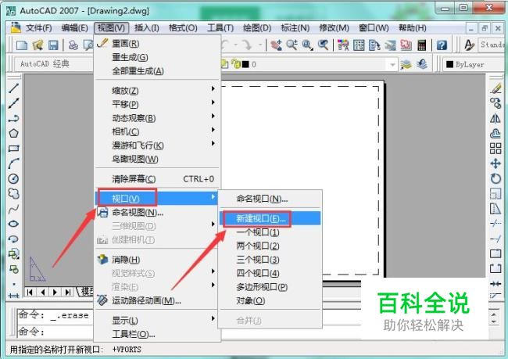Click the Save icon
Image resolution: width=508 pixels, height=359 pixels.
(x=53, y=45)
